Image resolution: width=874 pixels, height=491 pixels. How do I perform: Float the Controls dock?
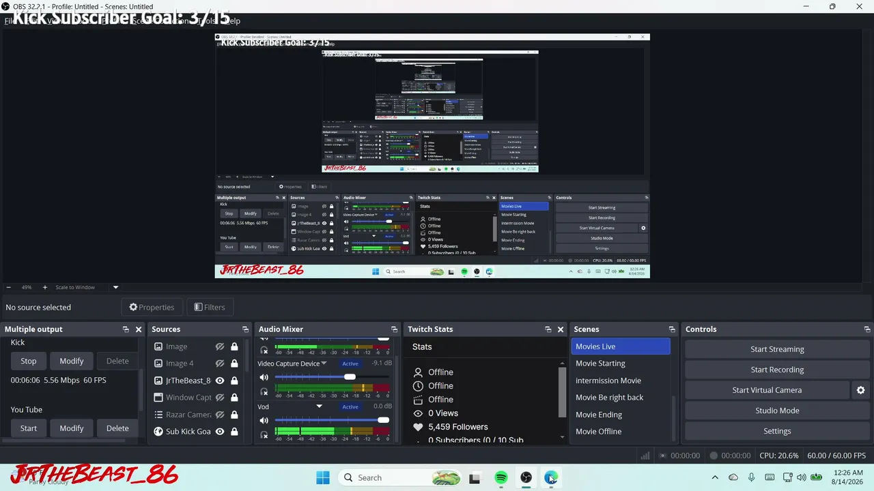click(867, 329)
